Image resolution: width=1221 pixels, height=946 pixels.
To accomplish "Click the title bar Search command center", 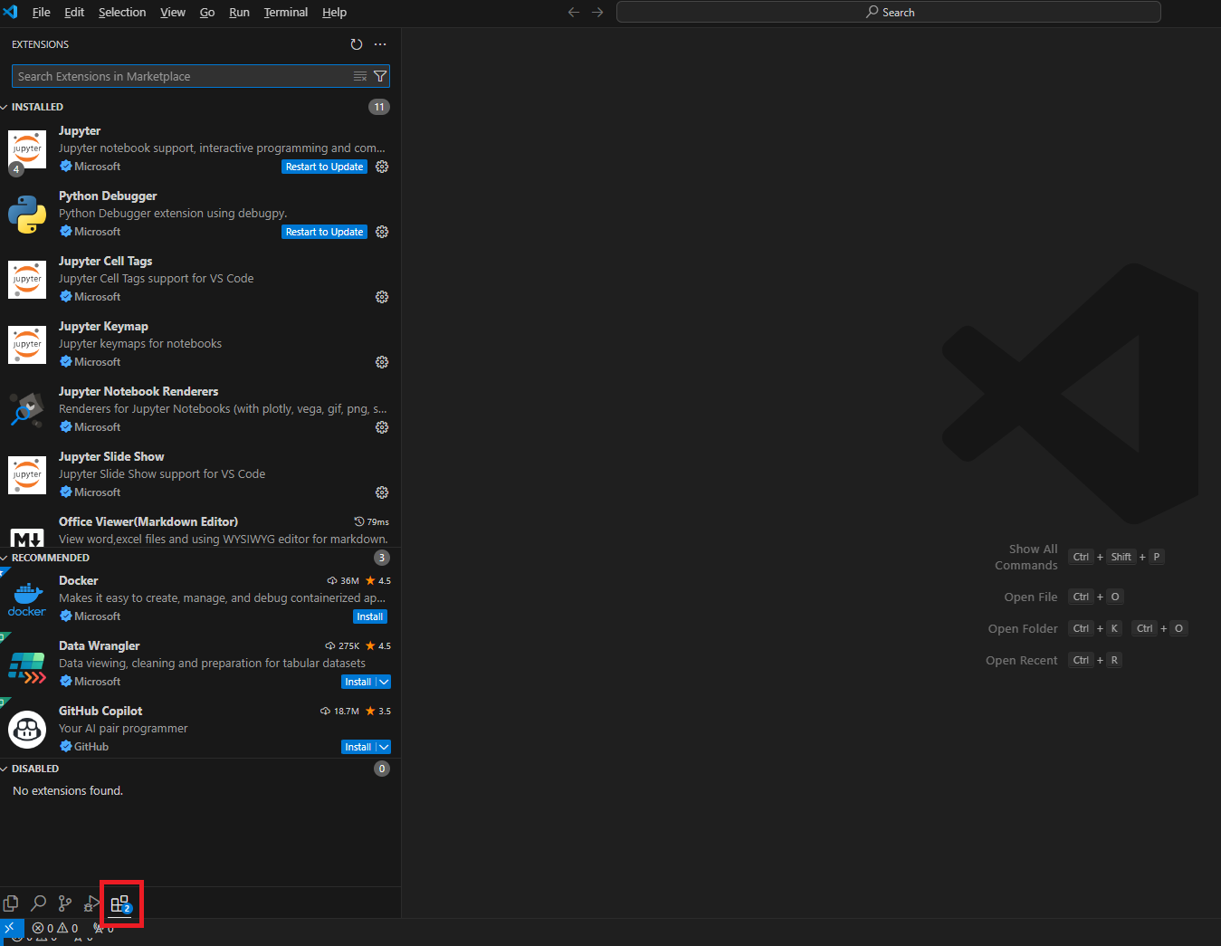I will tap(889, 12).
